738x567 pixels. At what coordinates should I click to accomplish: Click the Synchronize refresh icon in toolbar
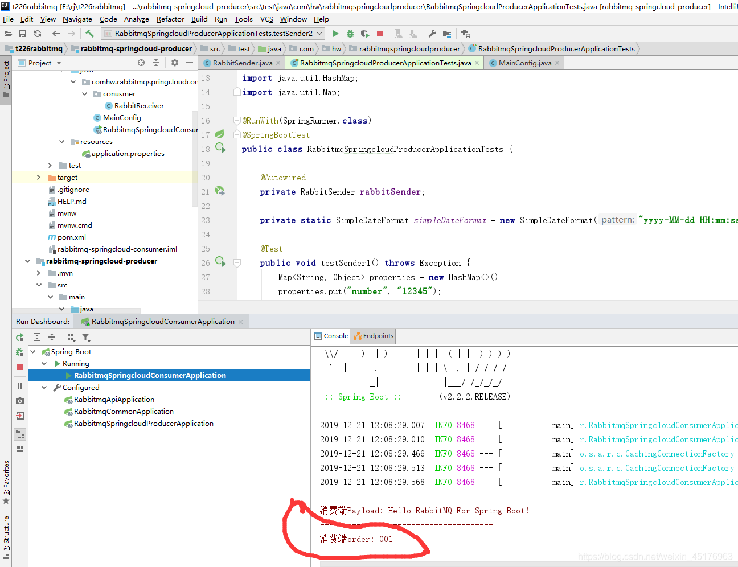tap(38, 34)
